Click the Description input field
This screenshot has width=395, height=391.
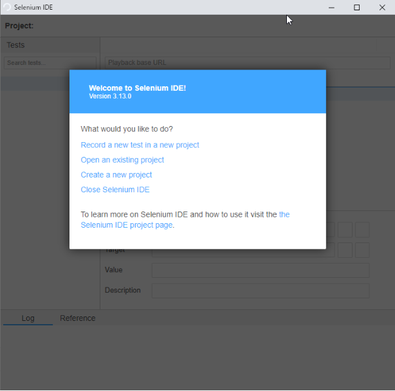click(261, 291)
